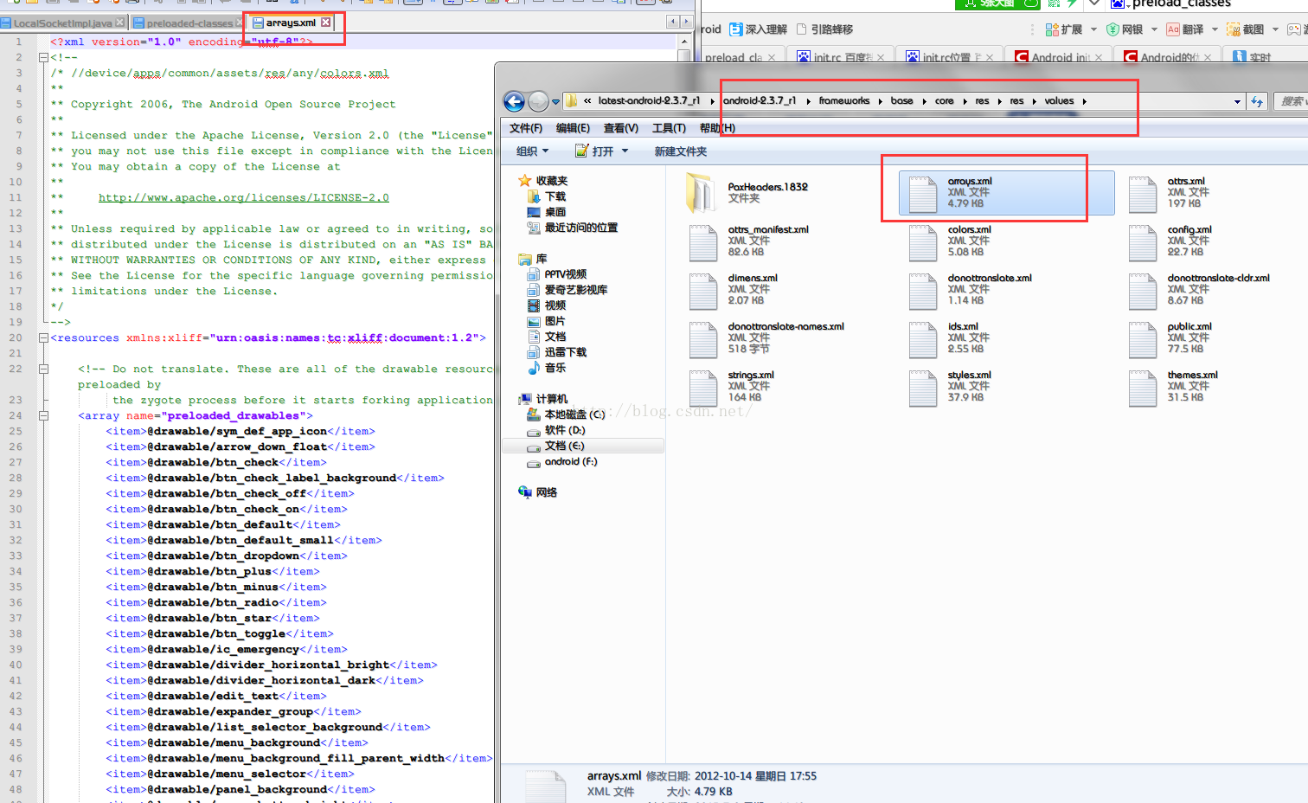The width and height of the screenshot is (1308, 803).
Task: Collapse the array fold marker at line 24
Action: (43, 415)
